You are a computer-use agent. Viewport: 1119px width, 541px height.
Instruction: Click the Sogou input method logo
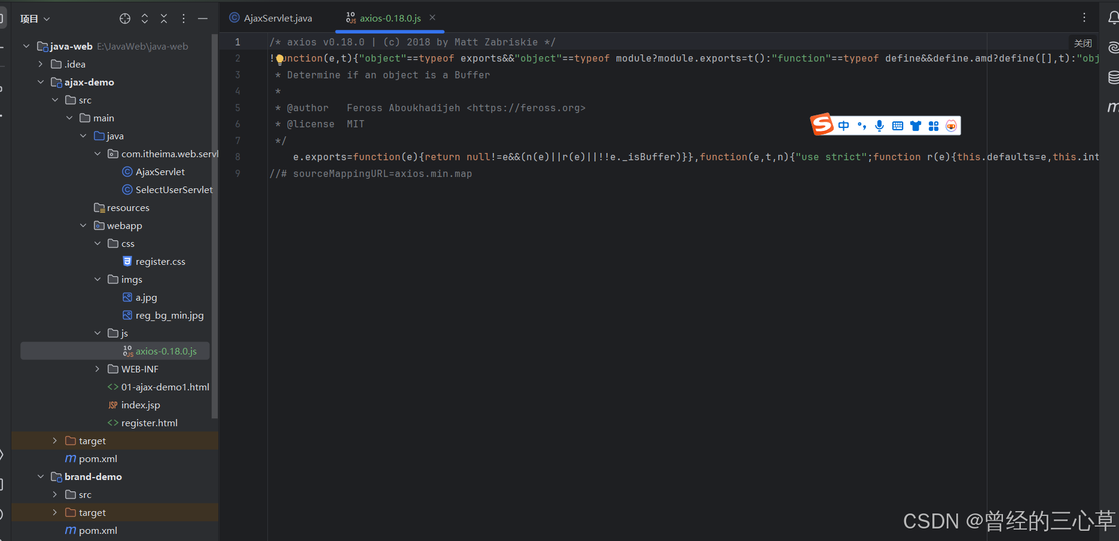coord(822,124)
